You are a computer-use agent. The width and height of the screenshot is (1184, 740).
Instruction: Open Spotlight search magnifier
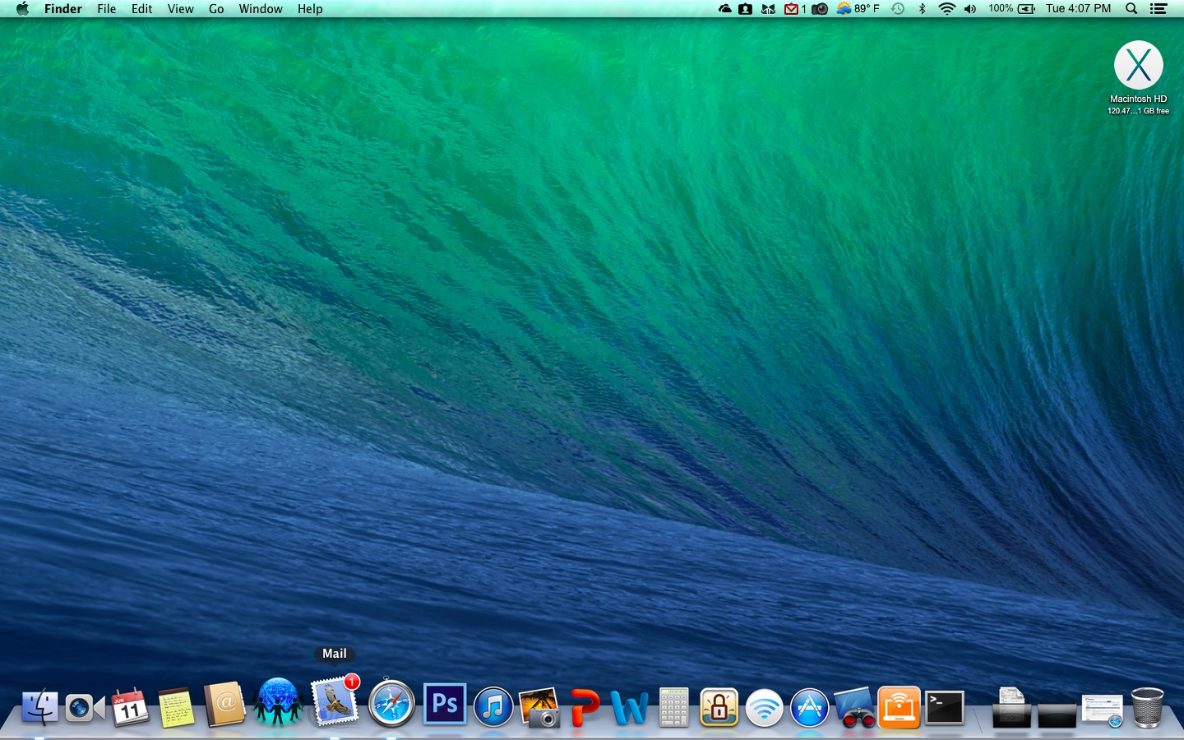(x=1131, y=9)
